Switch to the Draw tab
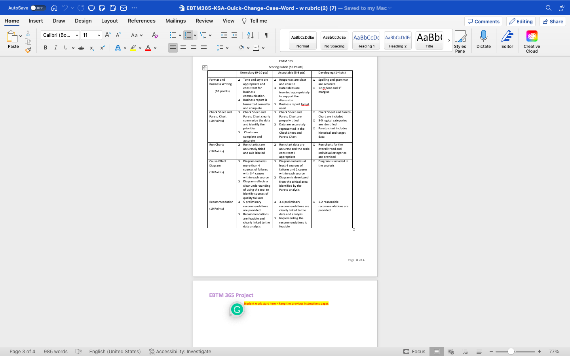 59,21
